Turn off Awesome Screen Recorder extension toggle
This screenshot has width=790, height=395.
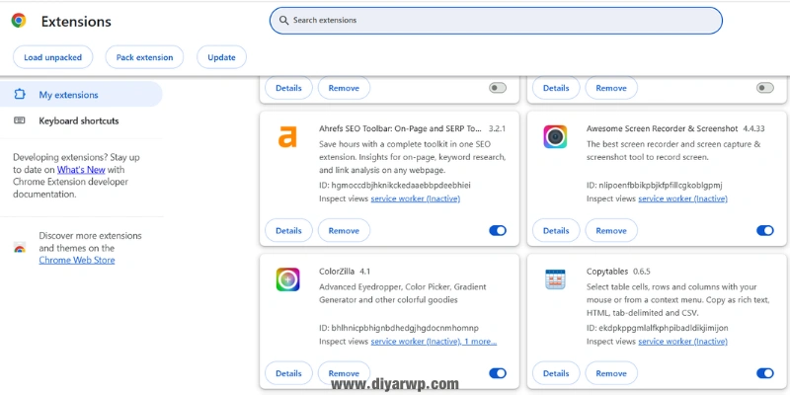765,230
